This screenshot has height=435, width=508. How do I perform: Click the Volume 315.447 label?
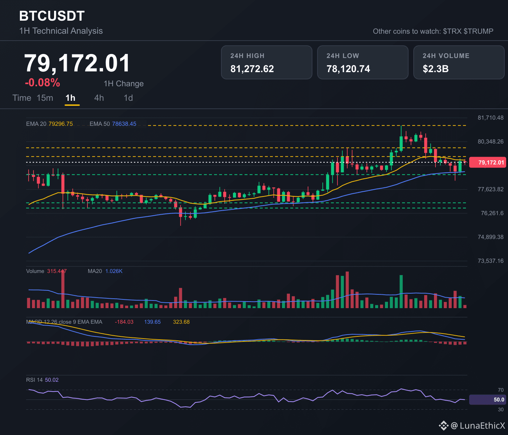(46, 271)
